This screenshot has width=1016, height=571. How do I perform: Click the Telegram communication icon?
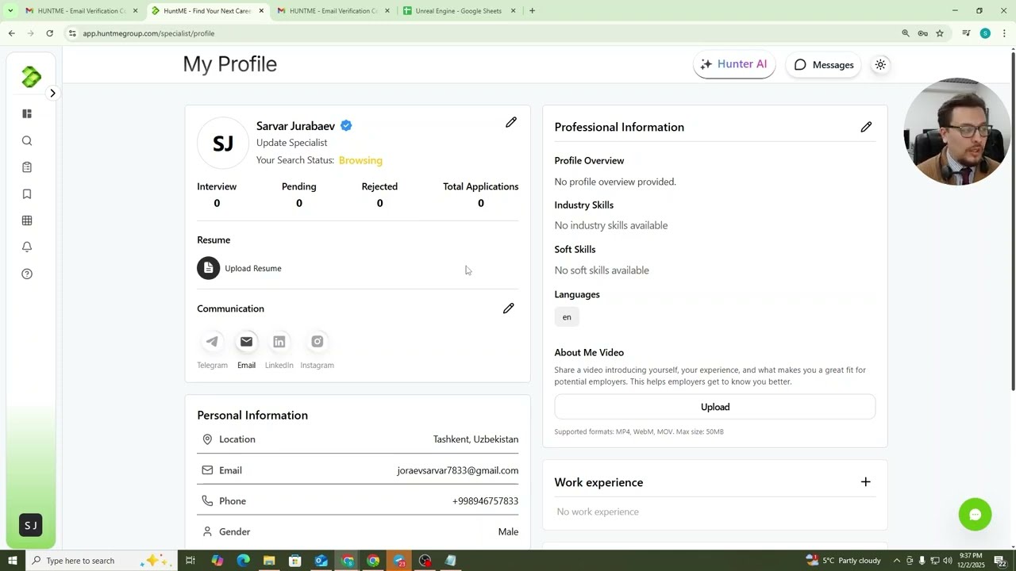[212, 342]
